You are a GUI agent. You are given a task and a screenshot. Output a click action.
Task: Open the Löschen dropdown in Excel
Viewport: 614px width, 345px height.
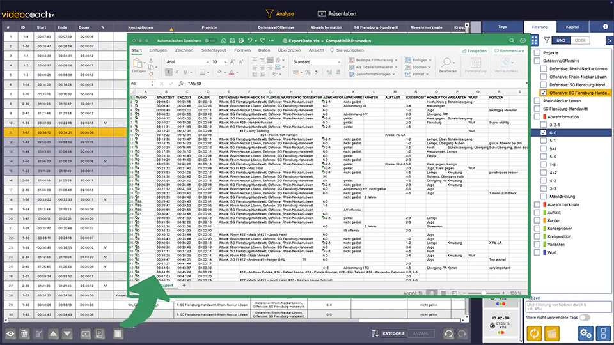(x=418, y=67)
